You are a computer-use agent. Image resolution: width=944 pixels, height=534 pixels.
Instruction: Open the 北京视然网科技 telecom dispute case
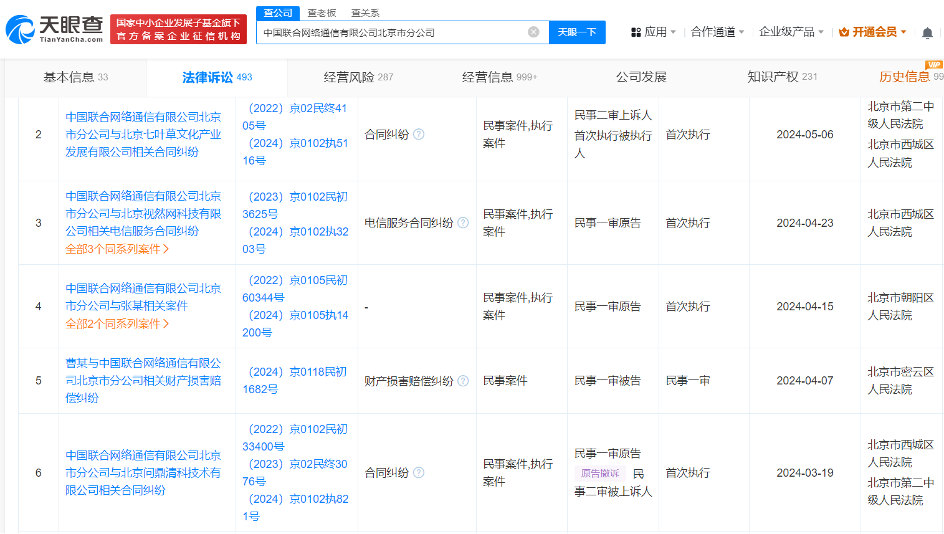click(143, 214)
